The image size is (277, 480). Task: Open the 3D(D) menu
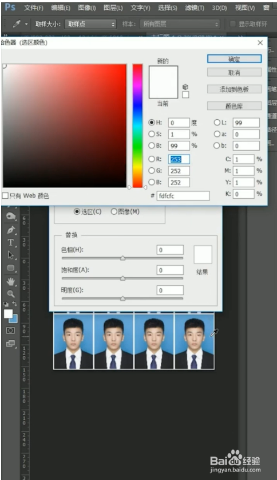point(220,7)
